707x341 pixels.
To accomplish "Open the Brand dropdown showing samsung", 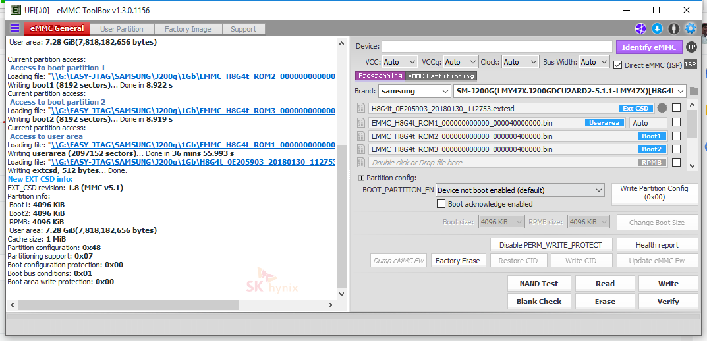I will 414,91.
